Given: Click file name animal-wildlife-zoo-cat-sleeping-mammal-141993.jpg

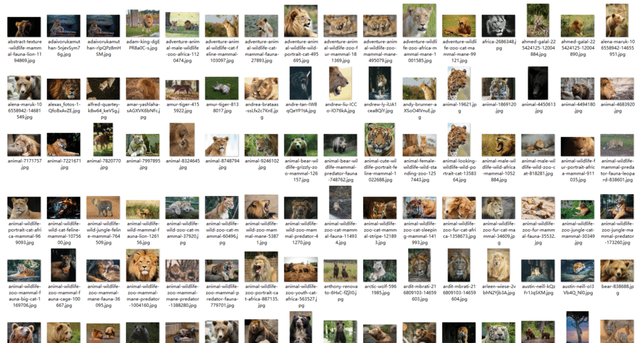Looking at the screenshot, I should [420, 233].
